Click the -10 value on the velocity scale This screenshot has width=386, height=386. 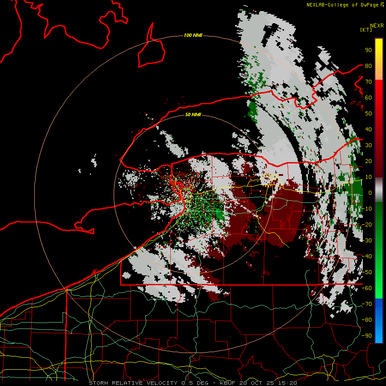pyautogui.click(x=367, y=209)
